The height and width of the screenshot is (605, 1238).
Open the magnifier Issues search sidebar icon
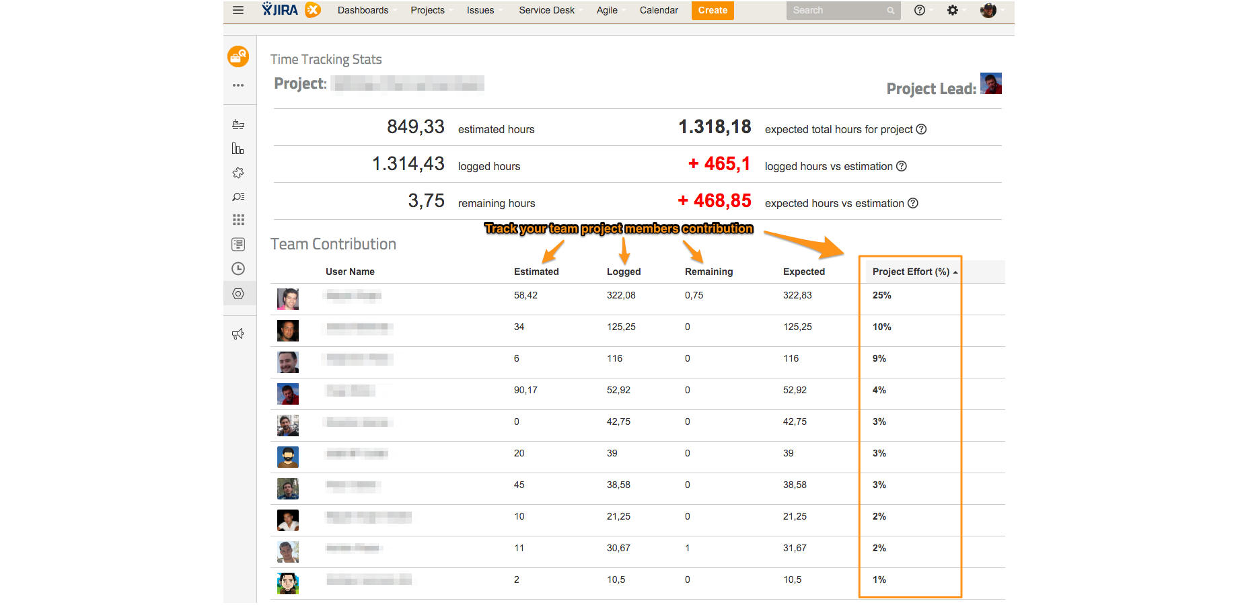pos(238,197)
